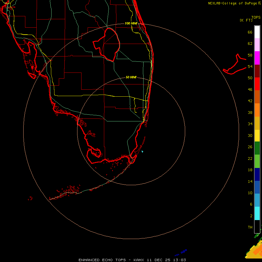
Task: Click the "13:03" timestamp
Action: pos(180,260)
